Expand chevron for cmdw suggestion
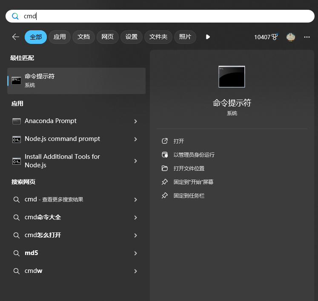 [136, 271]
